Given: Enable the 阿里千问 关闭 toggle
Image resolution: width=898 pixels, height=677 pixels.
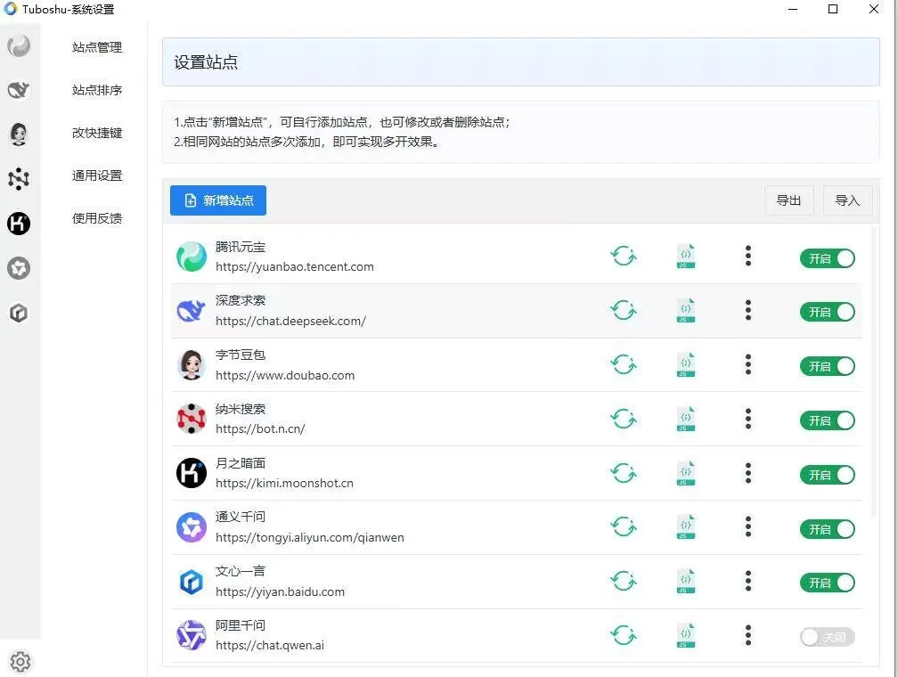Looking at the screenshot, I should tap(827, 636).
